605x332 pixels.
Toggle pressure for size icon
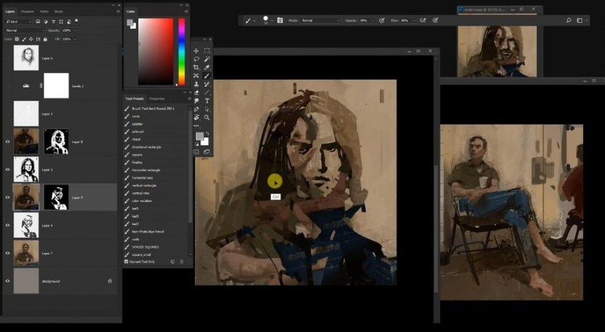pos(435,20)
